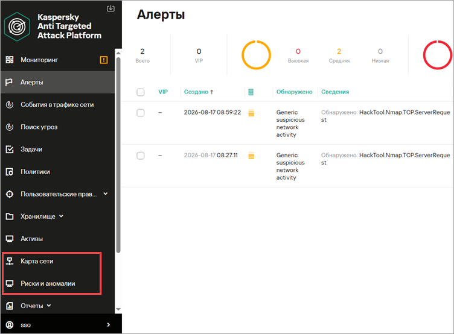Viewport: 454px width, 334px height.
Task: Click severity icon of the 08:27:11 alert
Action: pos(251,156)
